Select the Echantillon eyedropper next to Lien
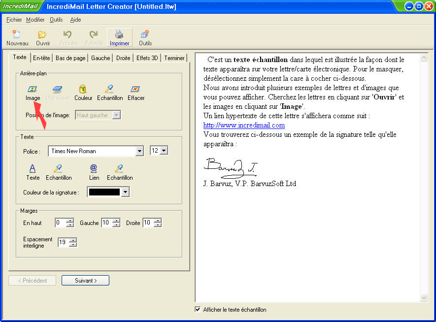Viewport: 436px width, 322px height. pyautogui.click(x=120, y=172)
